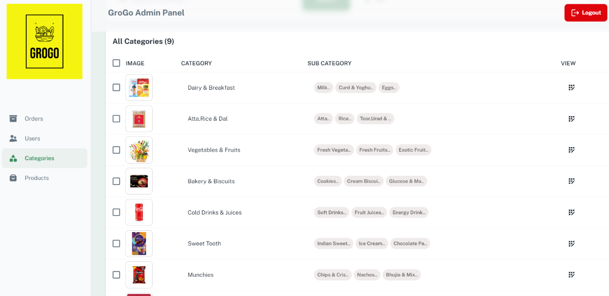Click the view icon for Dairy & Breakfast
Image resolution: width=609 pixels, height=296 pixels.
(x=571, y=87)
